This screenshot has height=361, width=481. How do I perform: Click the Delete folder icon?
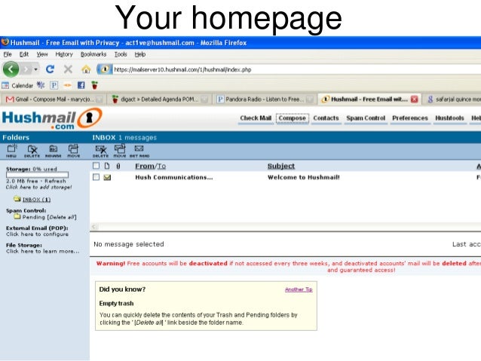(x=32, y=151)
